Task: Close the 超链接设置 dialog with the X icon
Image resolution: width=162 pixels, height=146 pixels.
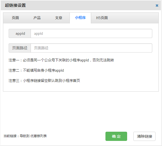Action: [157, 5]
